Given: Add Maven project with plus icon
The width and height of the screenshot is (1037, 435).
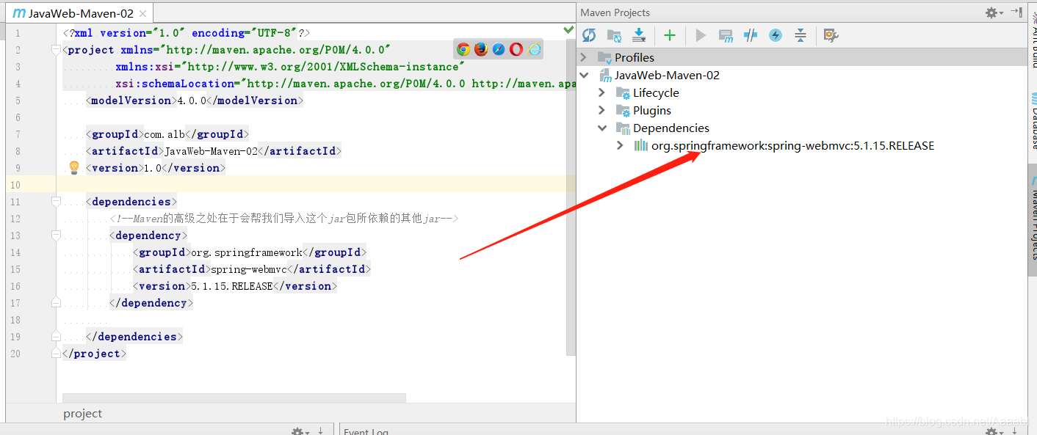Looking at the screenshot, I should (669, 35).
